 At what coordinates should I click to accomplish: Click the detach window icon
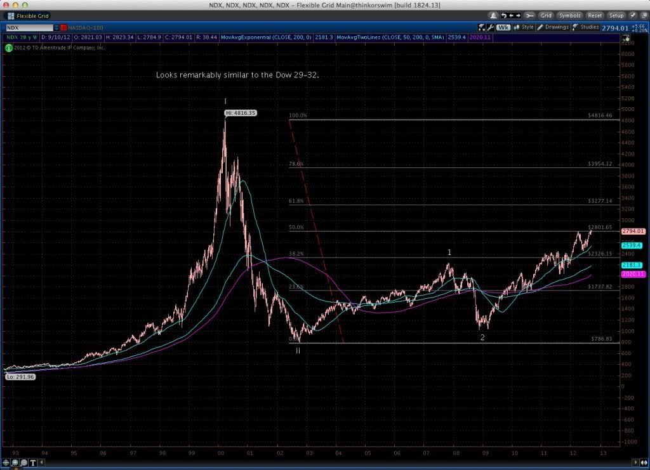(642, 15)
